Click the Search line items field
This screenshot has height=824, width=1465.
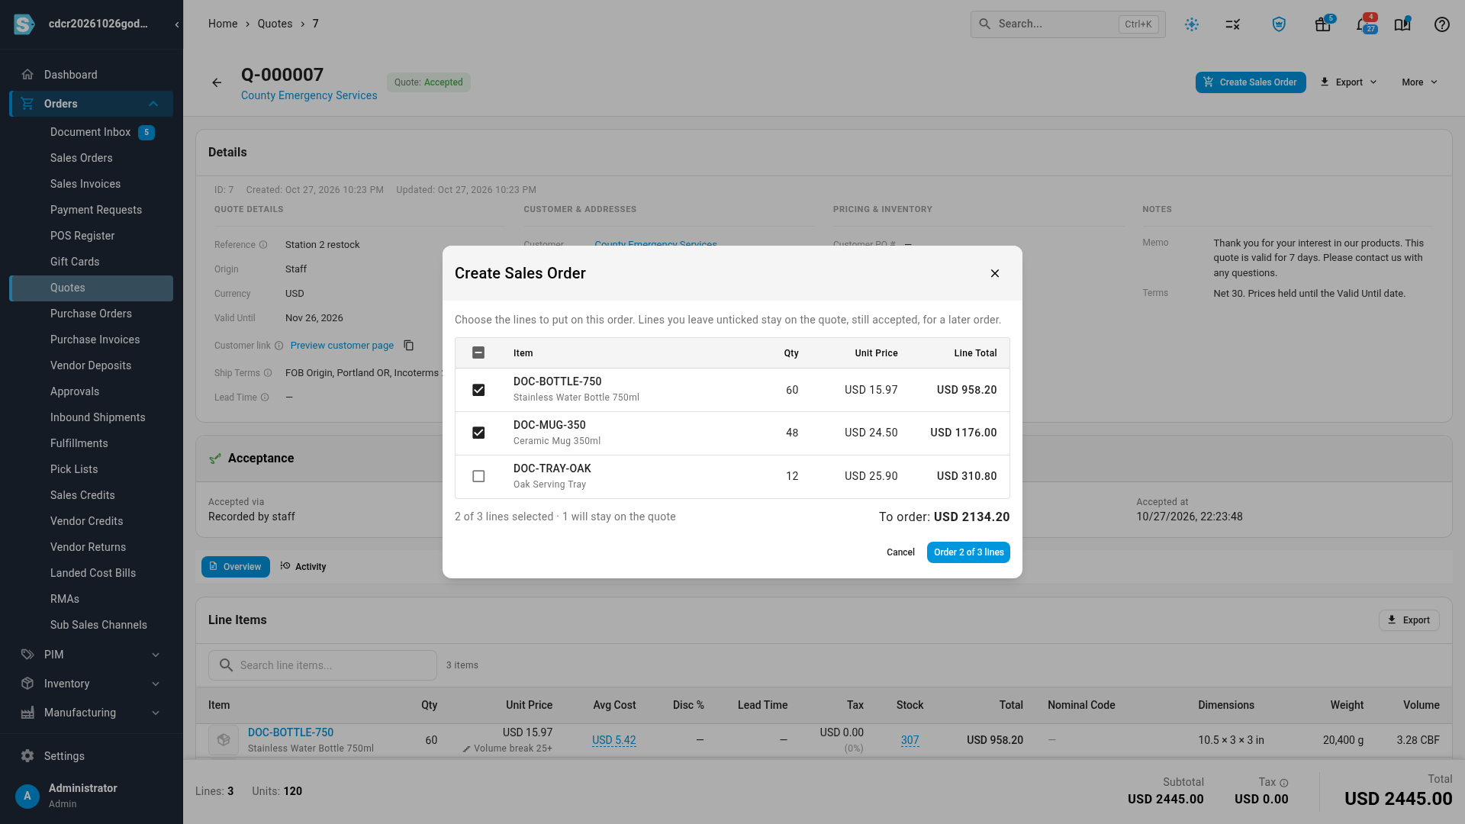click(323, 665)
